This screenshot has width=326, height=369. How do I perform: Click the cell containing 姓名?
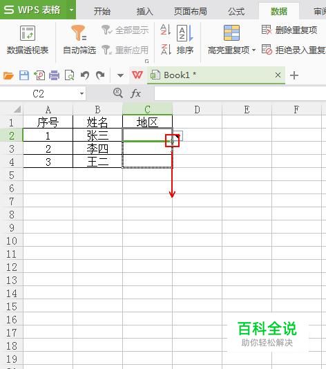coord(97,122)
